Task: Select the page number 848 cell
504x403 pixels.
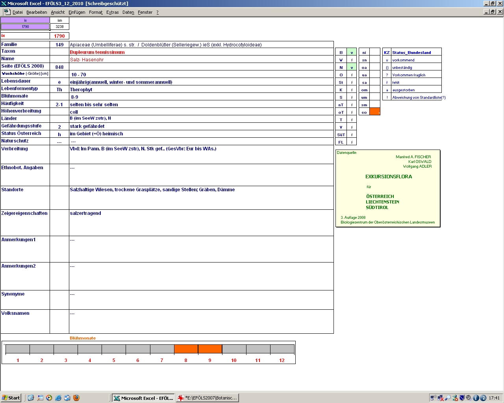Action: [x=59, y=67]
